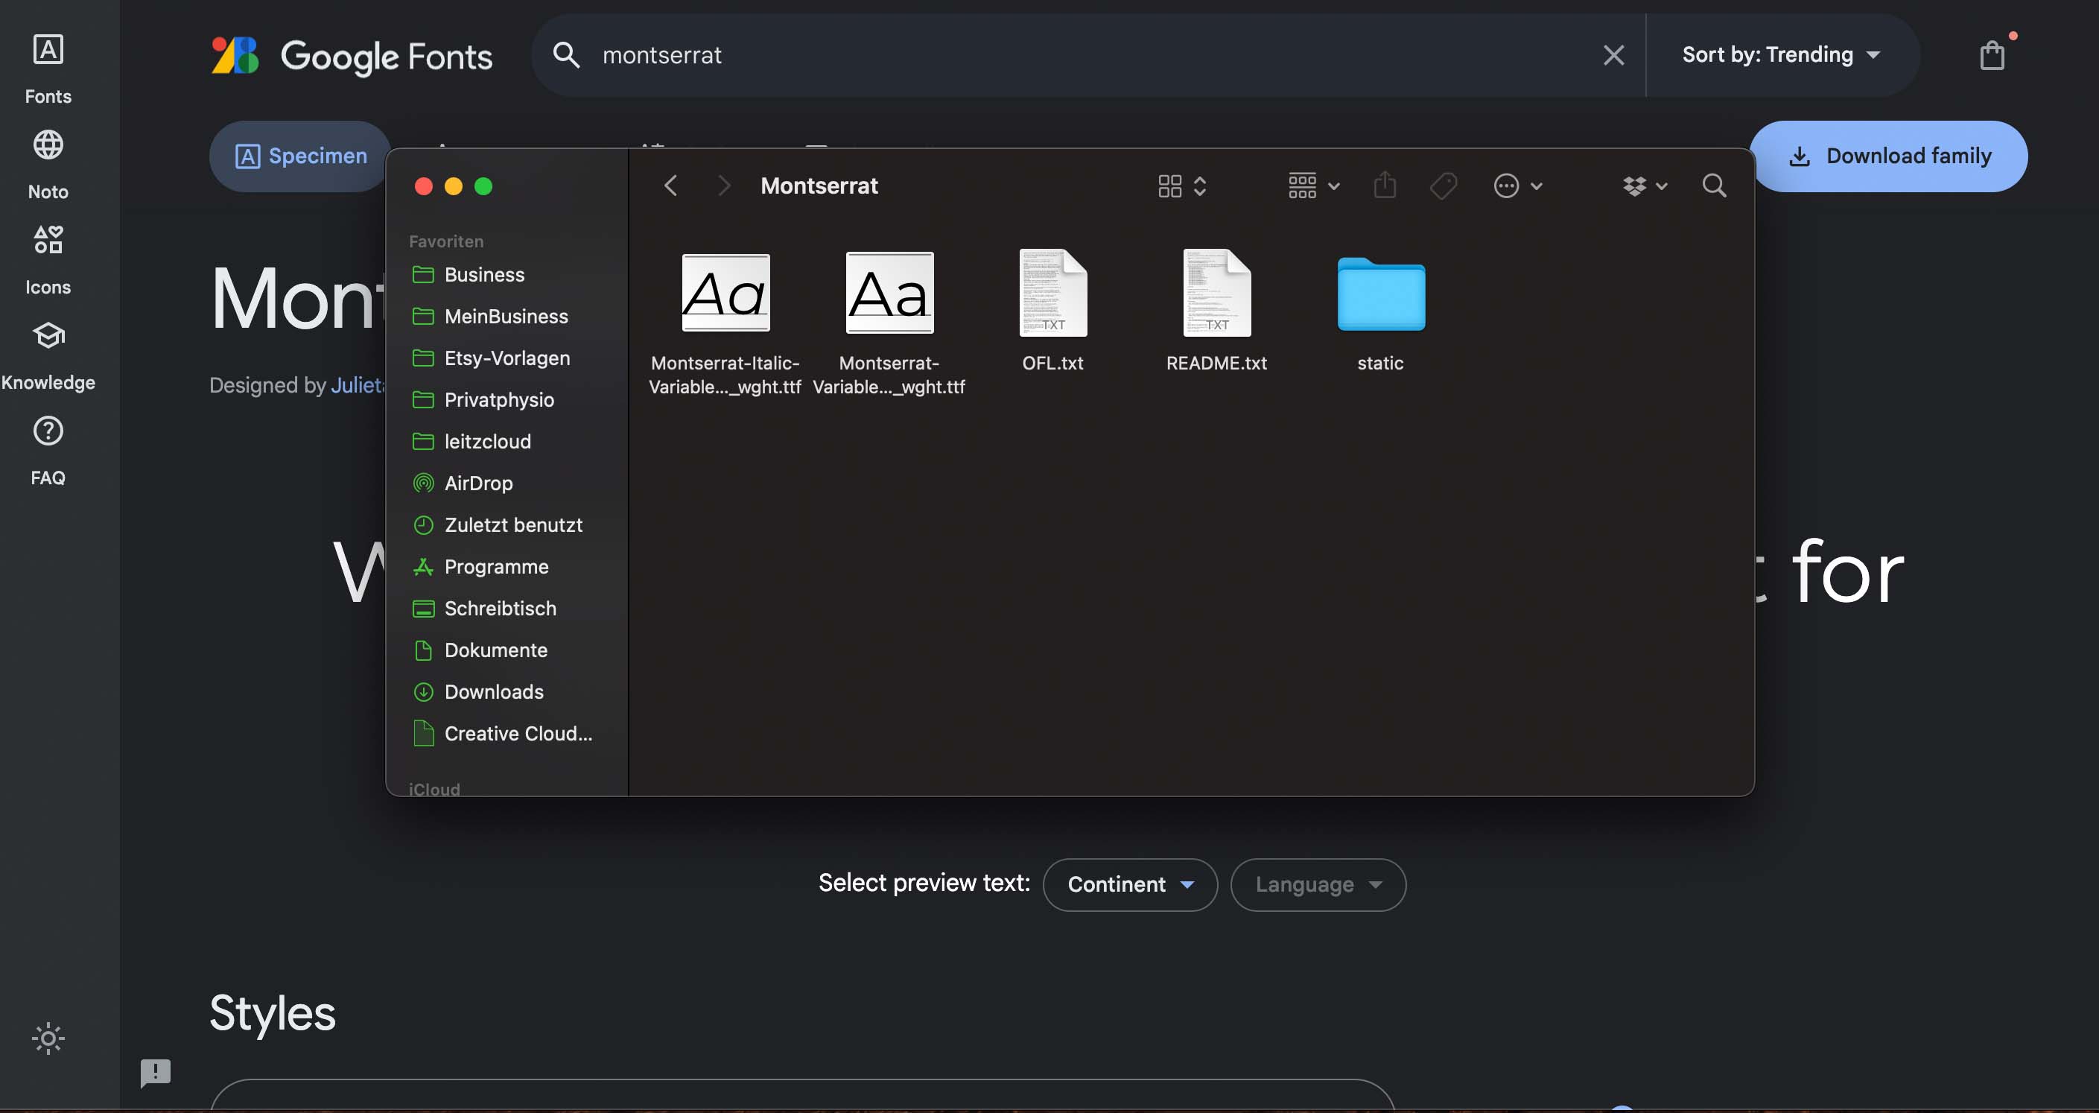This screenshot has width=2099, height=1113.
Task: Click the Finder search magnifier
Action: tap(1714, 185)
